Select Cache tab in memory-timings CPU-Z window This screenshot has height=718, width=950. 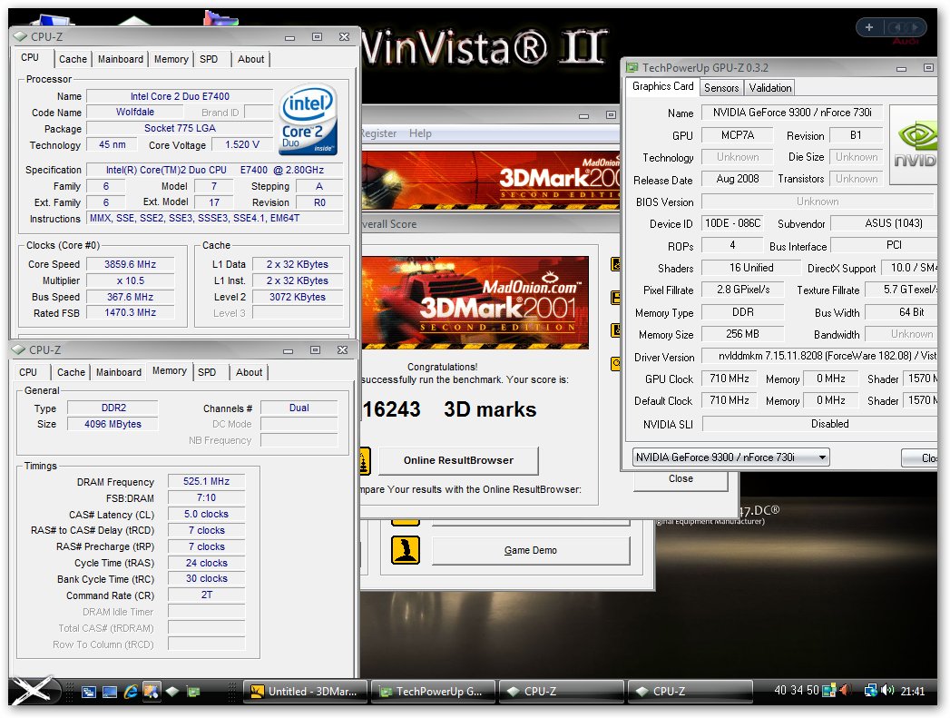pyautogui.click(x=71, y=372)
